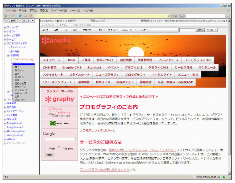Open the プロモグラフィのリリース link
Viewport: 235px width, 183px height.
(97, 130)
